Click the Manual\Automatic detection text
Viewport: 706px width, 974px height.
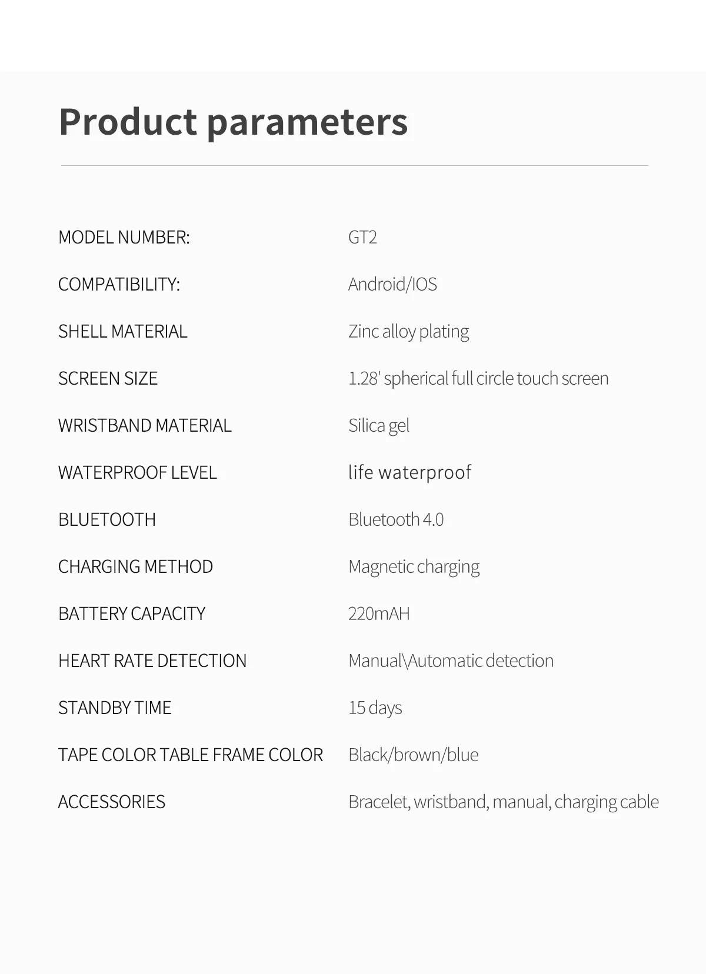tap(451, 661)
